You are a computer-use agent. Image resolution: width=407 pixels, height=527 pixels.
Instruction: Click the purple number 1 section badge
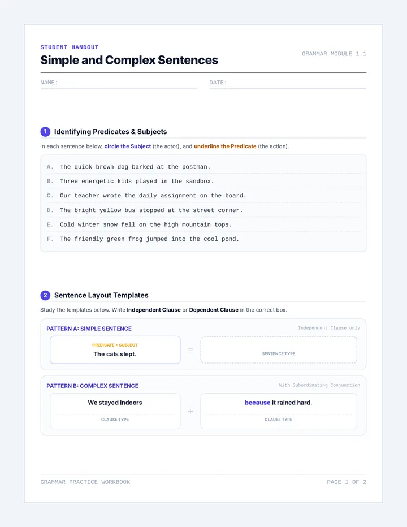(x=45, y=132)
